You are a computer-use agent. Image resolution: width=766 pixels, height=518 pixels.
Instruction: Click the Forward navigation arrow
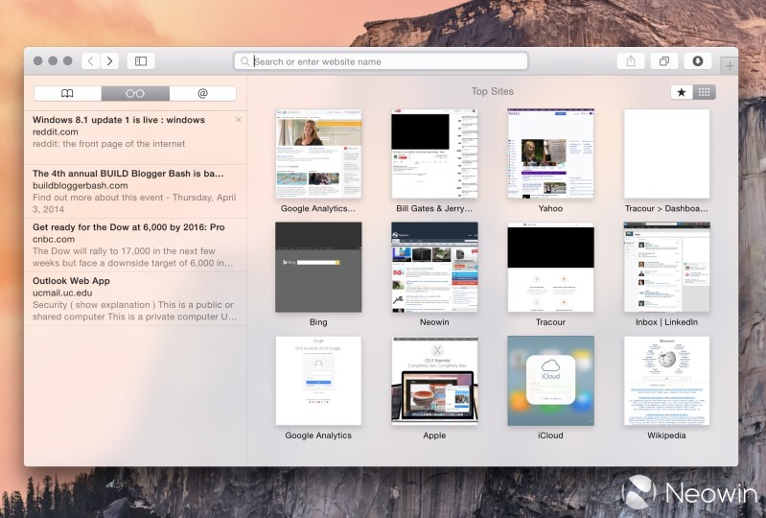(x=110, y=61)
